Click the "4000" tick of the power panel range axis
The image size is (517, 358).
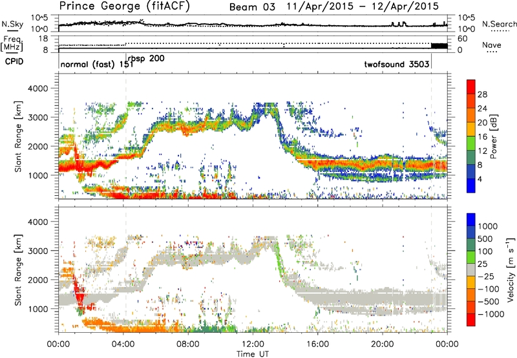point(38,89)
